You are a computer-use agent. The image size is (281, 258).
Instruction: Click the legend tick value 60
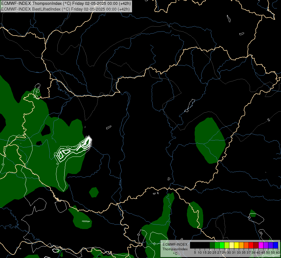[278, 253]
